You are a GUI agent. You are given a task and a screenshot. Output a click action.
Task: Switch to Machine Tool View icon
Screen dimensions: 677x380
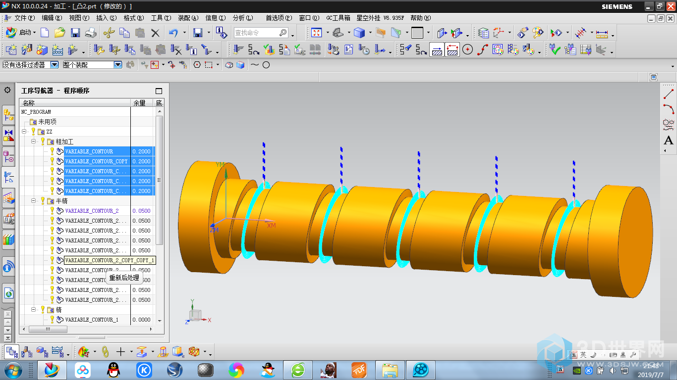pos(27,352)
